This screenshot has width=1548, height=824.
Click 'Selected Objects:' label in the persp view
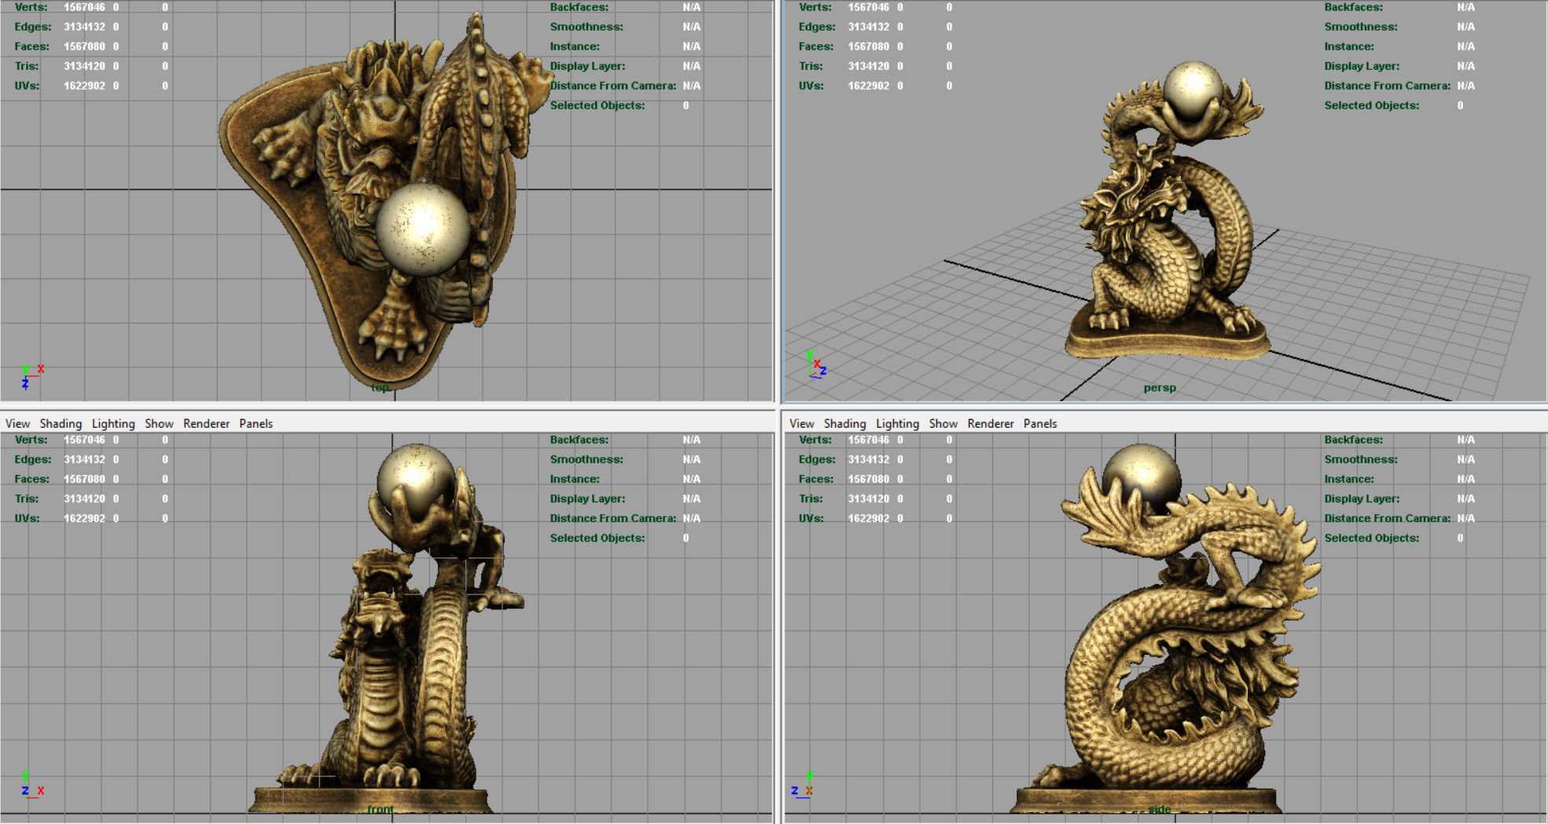click(1372, 105)
